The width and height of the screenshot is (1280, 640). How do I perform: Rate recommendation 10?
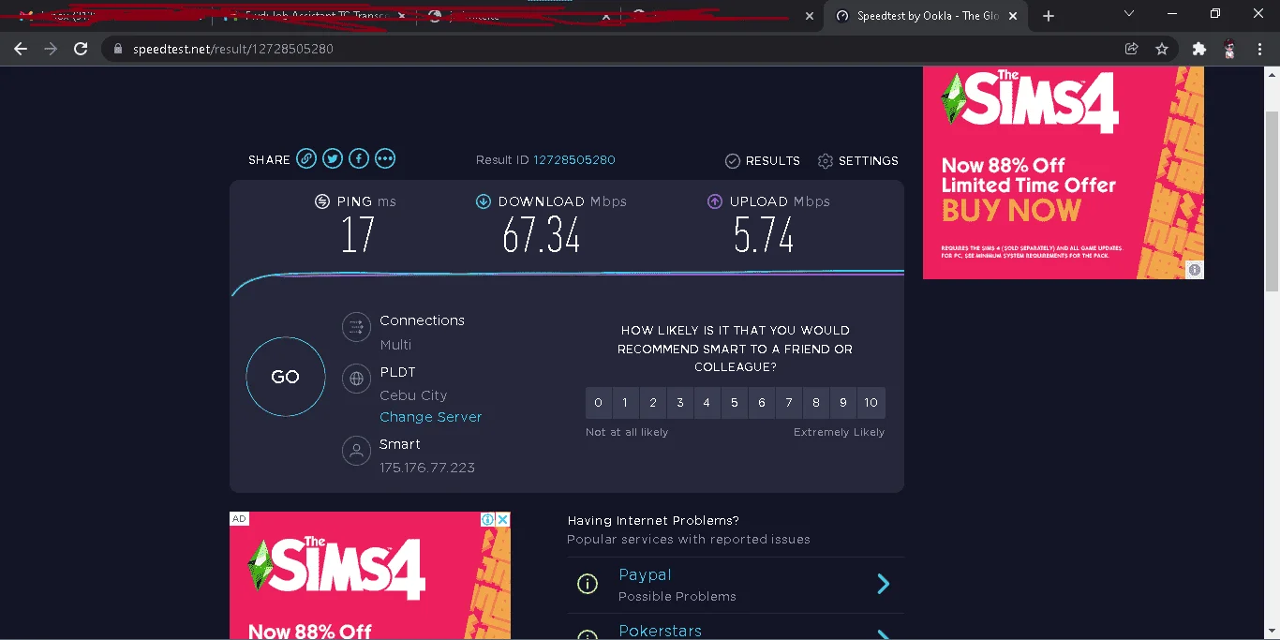[871, 403]
